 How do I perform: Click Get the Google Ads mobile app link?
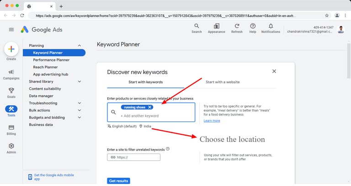click(x=54, y=177)
